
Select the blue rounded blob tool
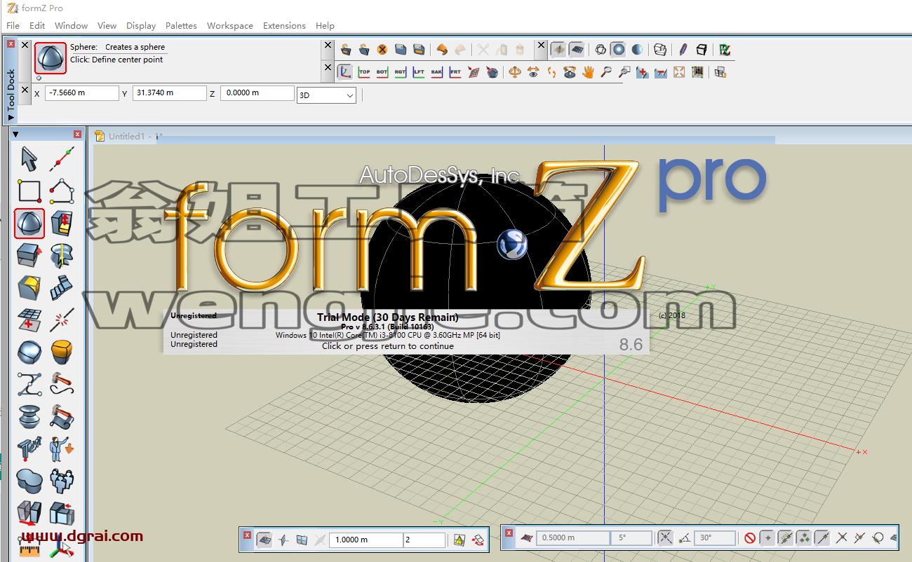point(29,352)
